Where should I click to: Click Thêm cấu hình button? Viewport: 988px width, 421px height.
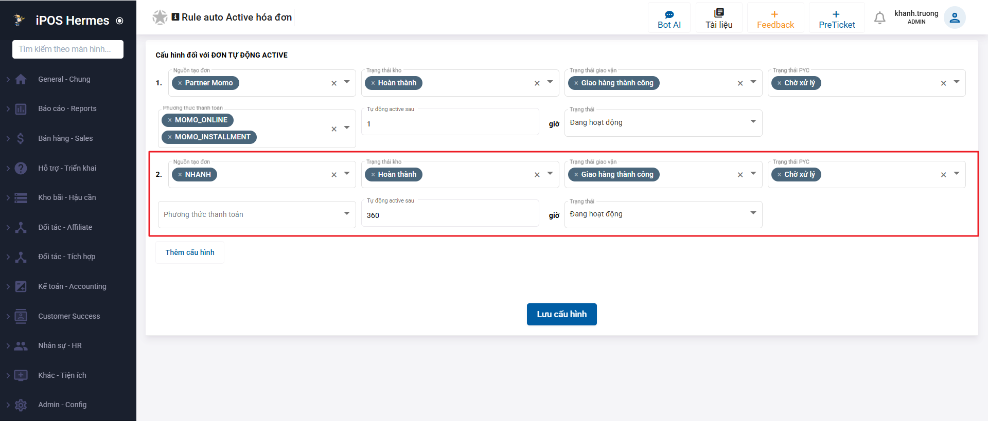click(x=190, y=252)
